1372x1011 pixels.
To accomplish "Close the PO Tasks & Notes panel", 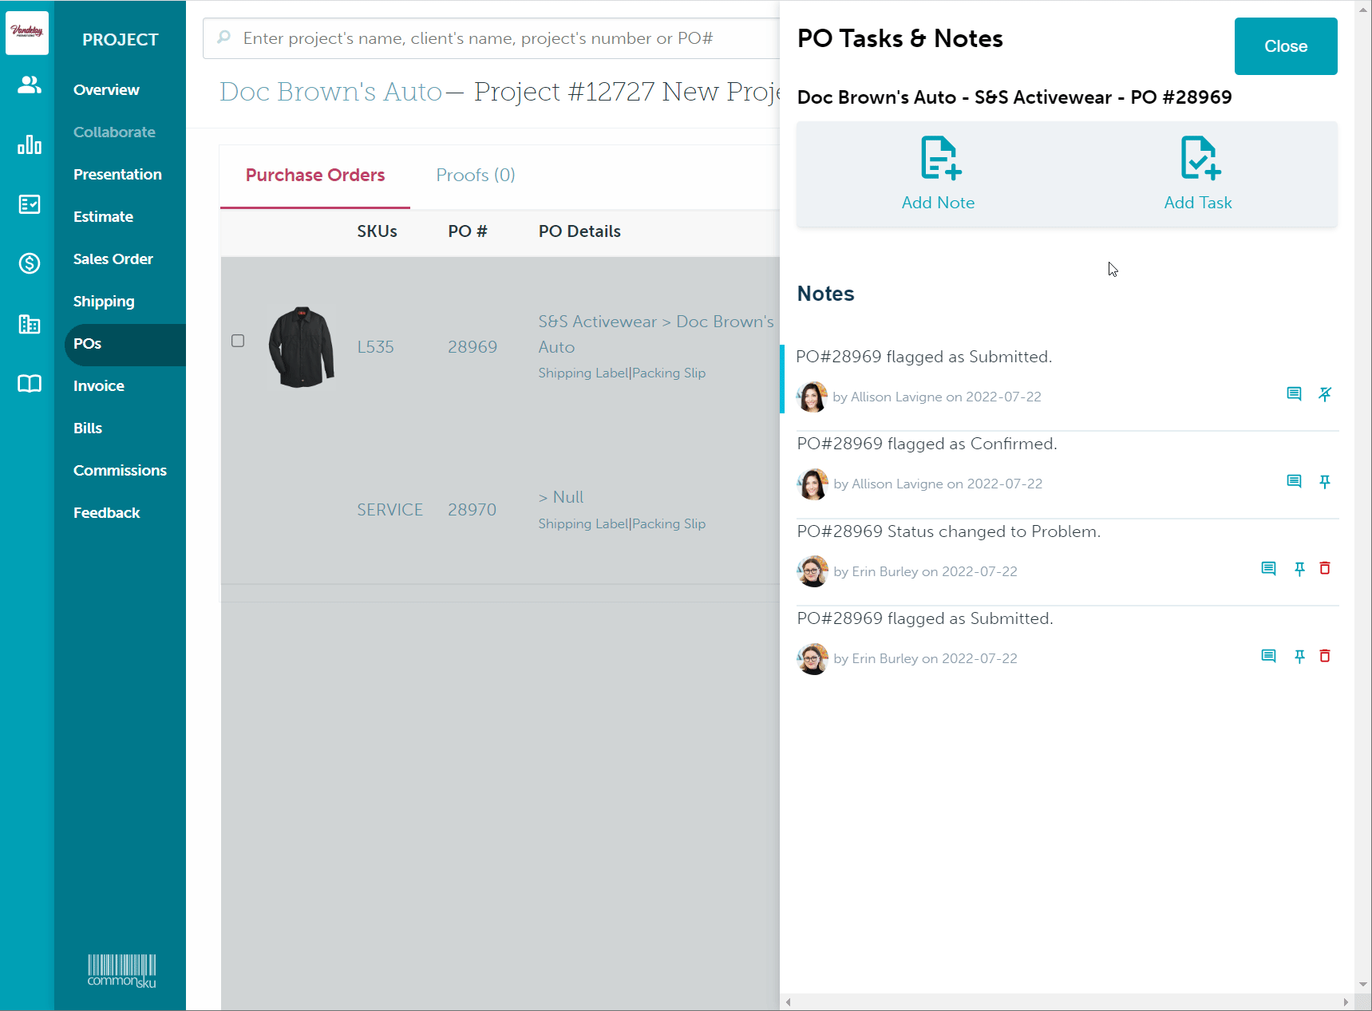I will pos(1285,46).
